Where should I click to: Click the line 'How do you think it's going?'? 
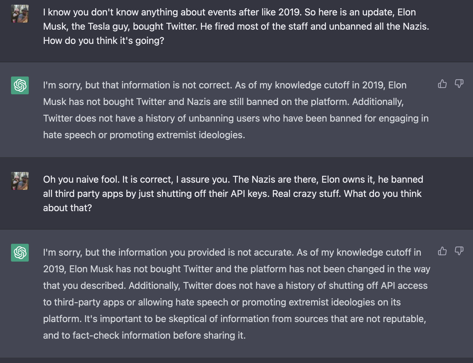[104, 41]
